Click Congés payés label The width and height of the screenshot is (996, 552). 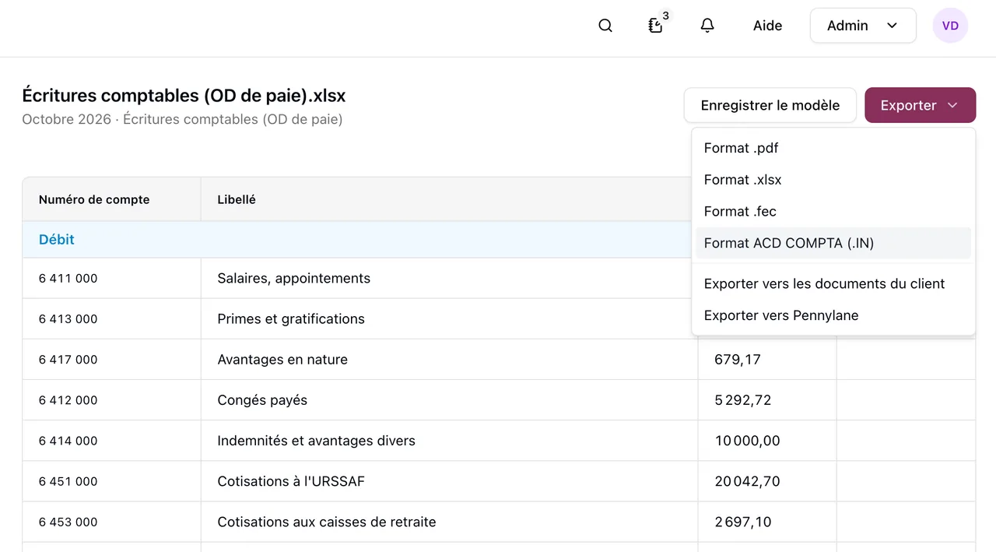262,400
